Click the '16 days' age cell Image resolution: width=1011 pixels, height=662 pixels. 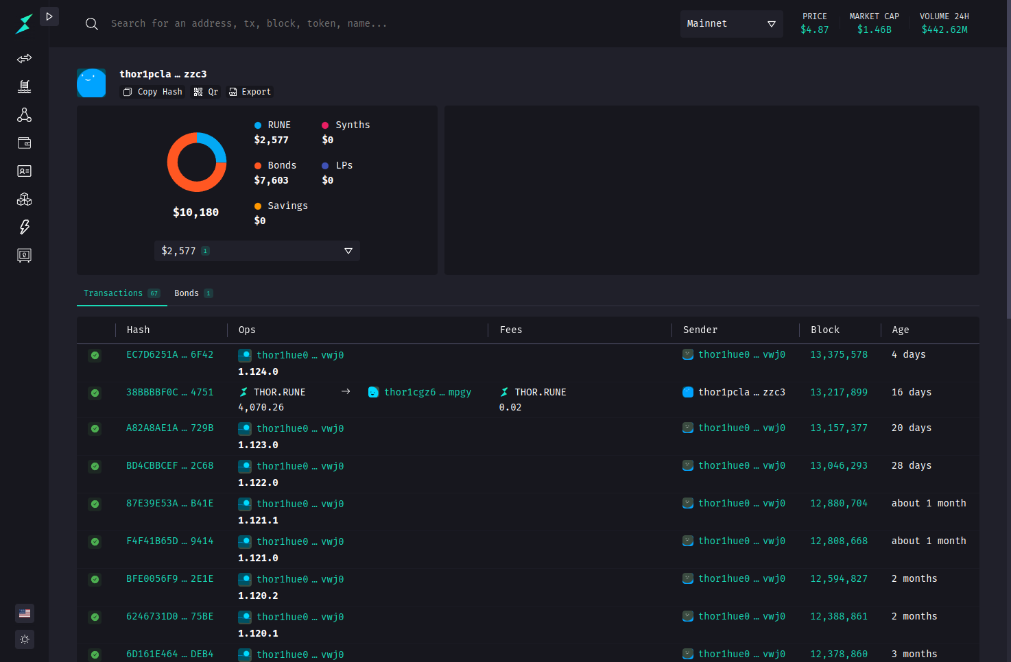(x=912, y=392)
